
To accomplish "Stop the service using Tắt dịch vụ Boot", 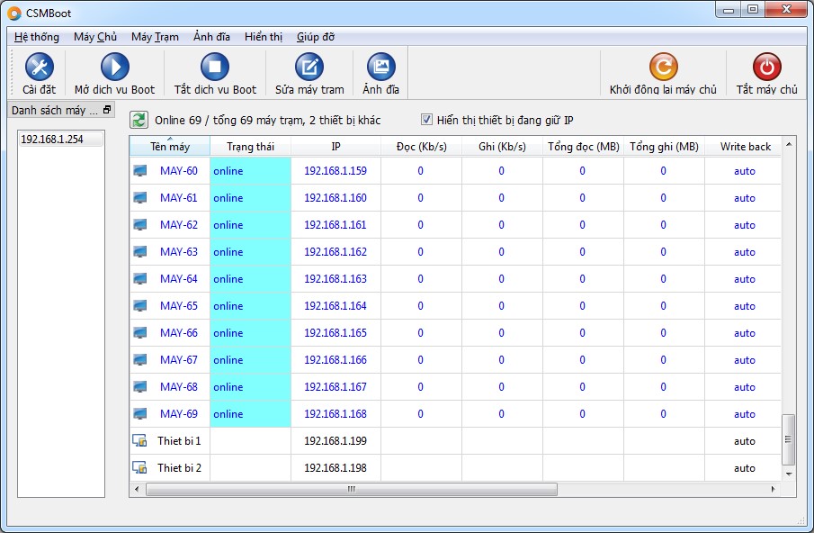I will click(x=215, y=73).
